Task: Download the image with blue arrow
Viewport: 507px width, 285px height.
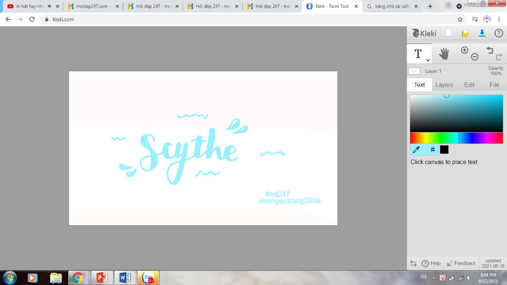Action: (x=482, y=33)
